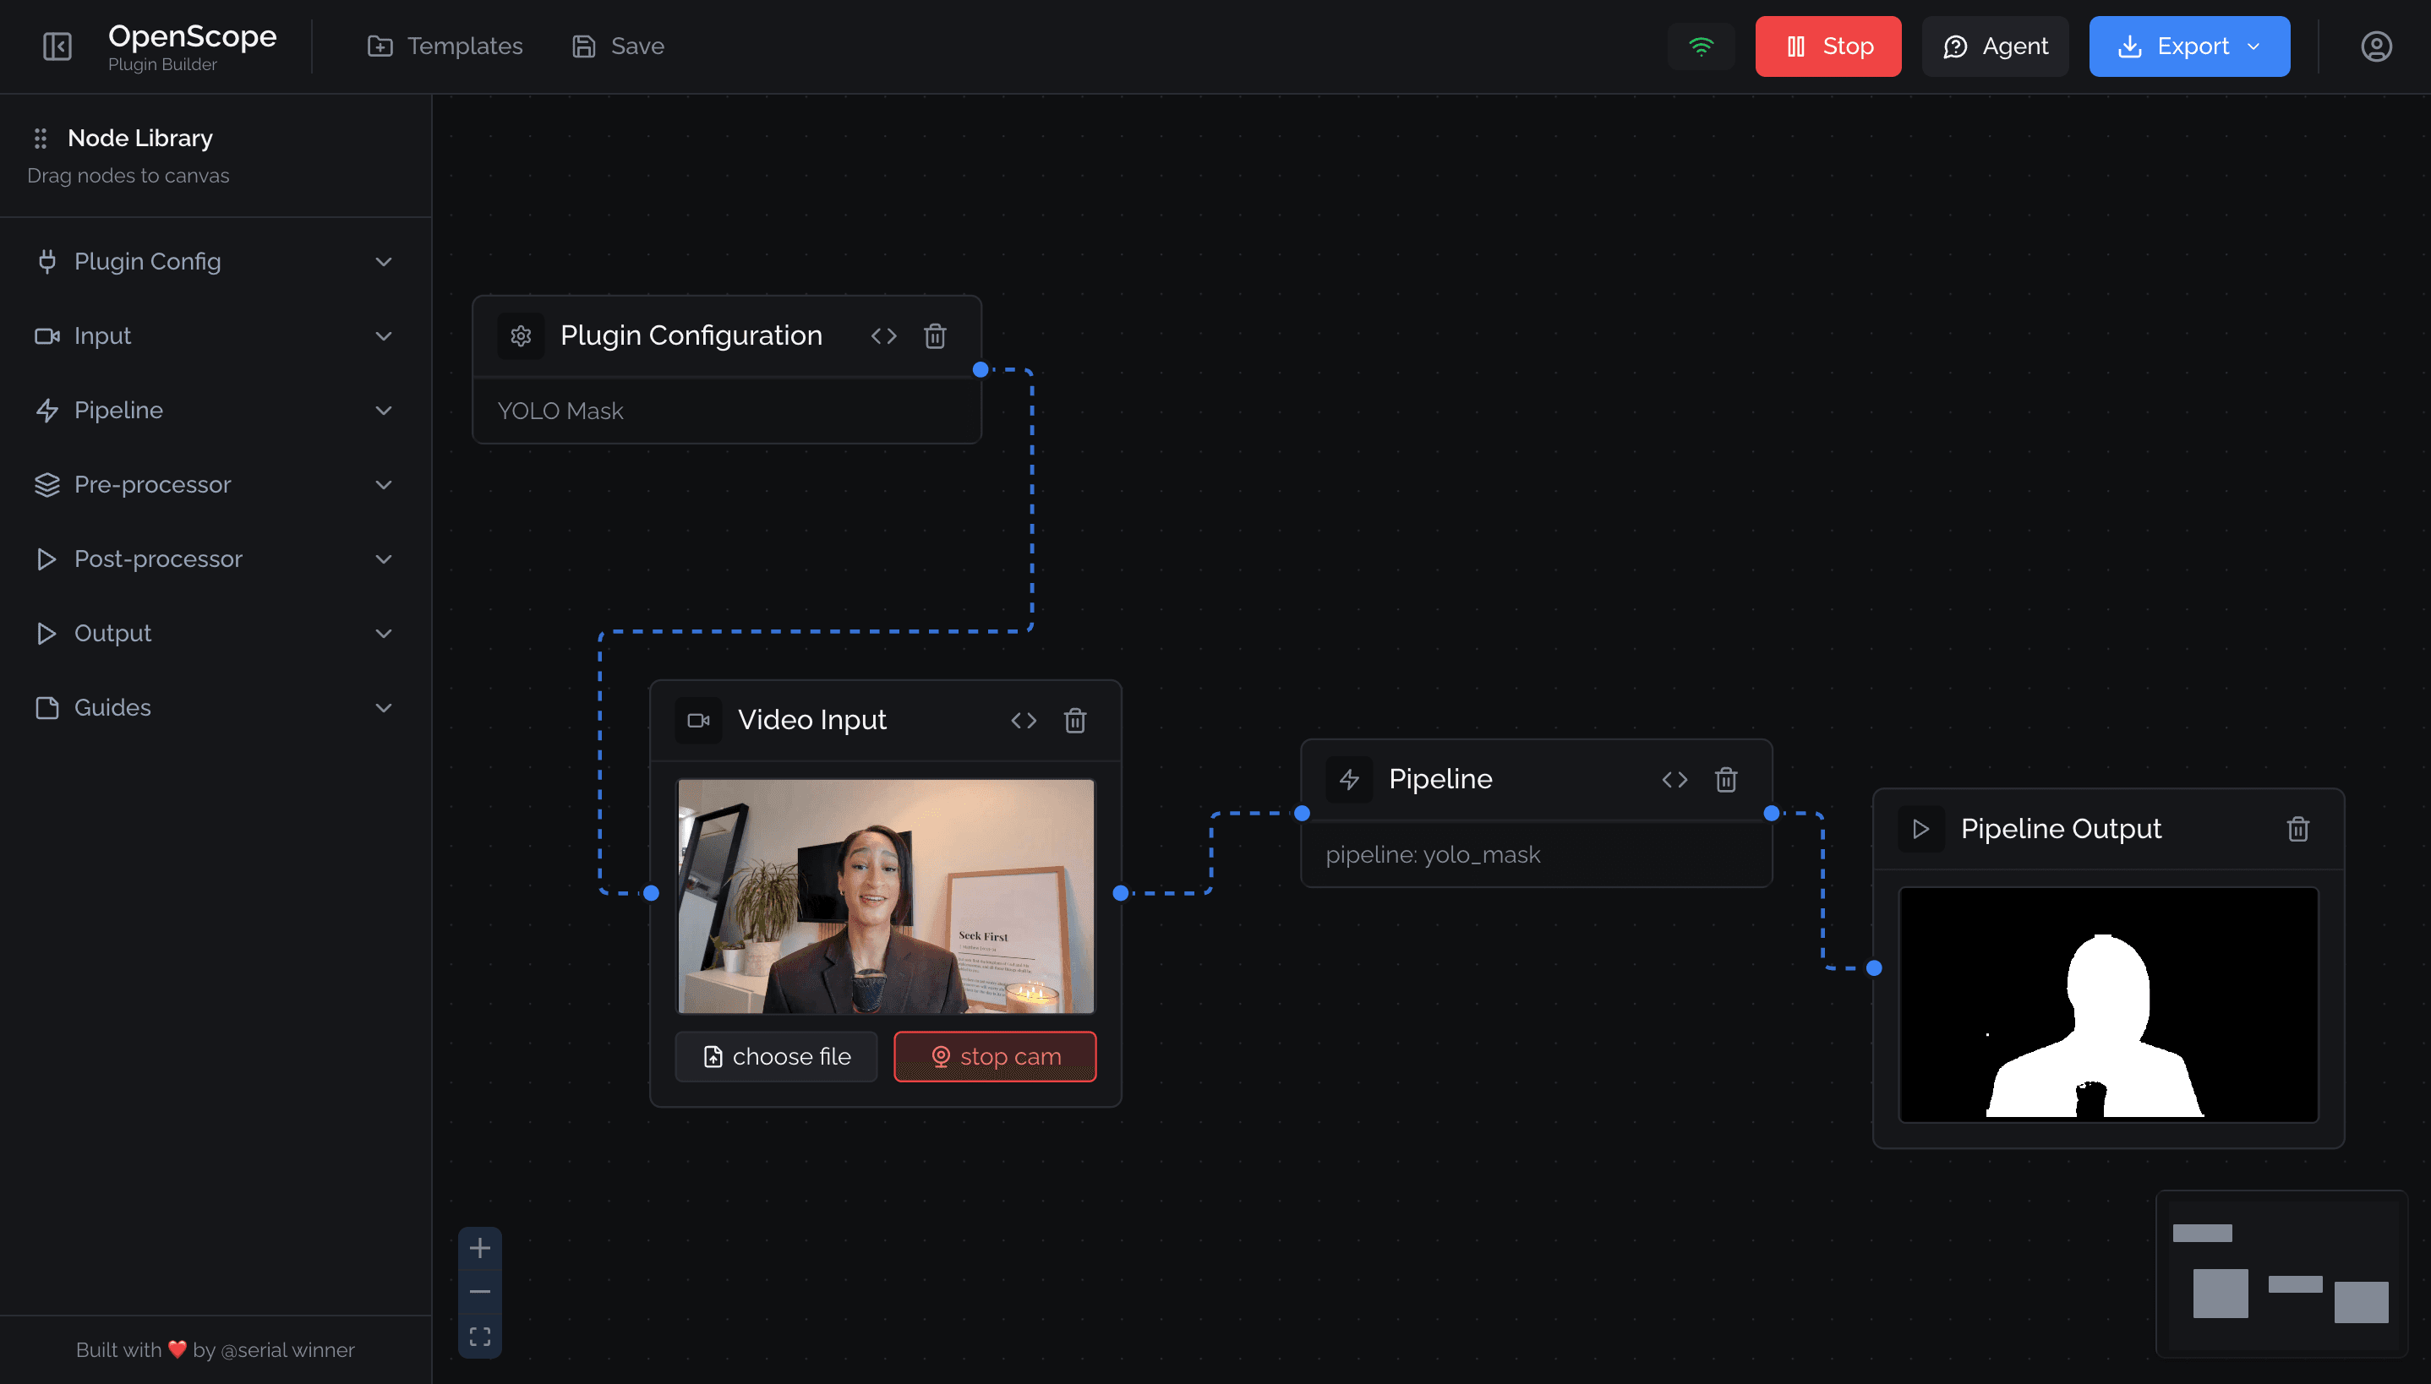Open the user account icon top right
The width and height of the screenshot is (2431, 1384).
pos(2376,46)
